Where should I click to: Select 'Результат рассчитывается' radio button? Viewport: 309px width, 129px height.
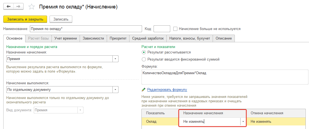tap(144, 52)
